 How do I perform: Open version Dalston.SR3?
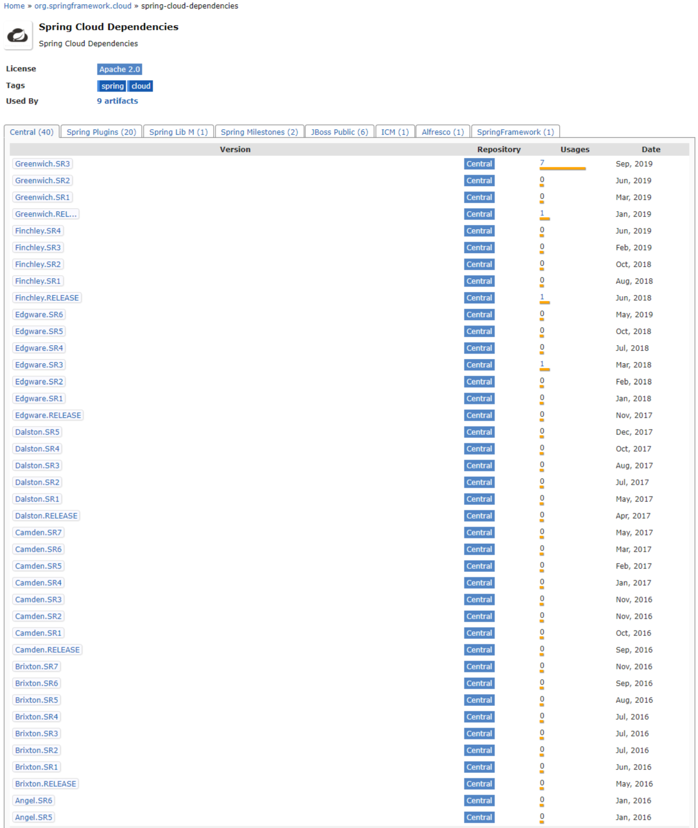[37, 465]
